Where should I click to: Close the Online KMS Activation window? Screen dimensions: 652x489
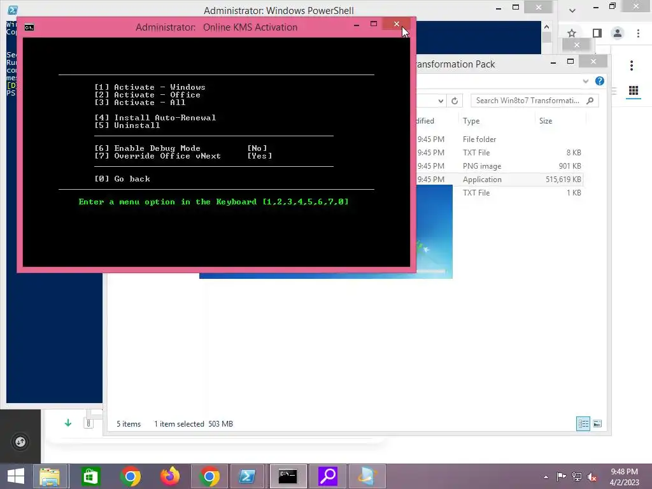tap(396, 24)
